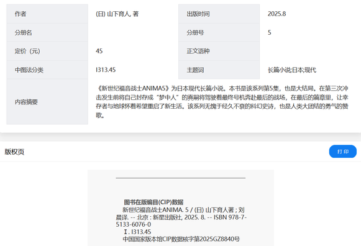Click the 分册号 label cell
This screenshot has width=361, height=246.
click(x=219, y=32)
